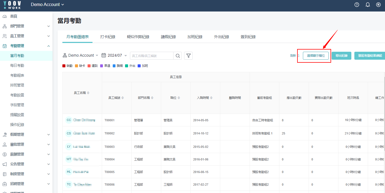Open the notifications bell icon
Image resolution: width=385 pixels, height=193 pixels.
(367, 5)
